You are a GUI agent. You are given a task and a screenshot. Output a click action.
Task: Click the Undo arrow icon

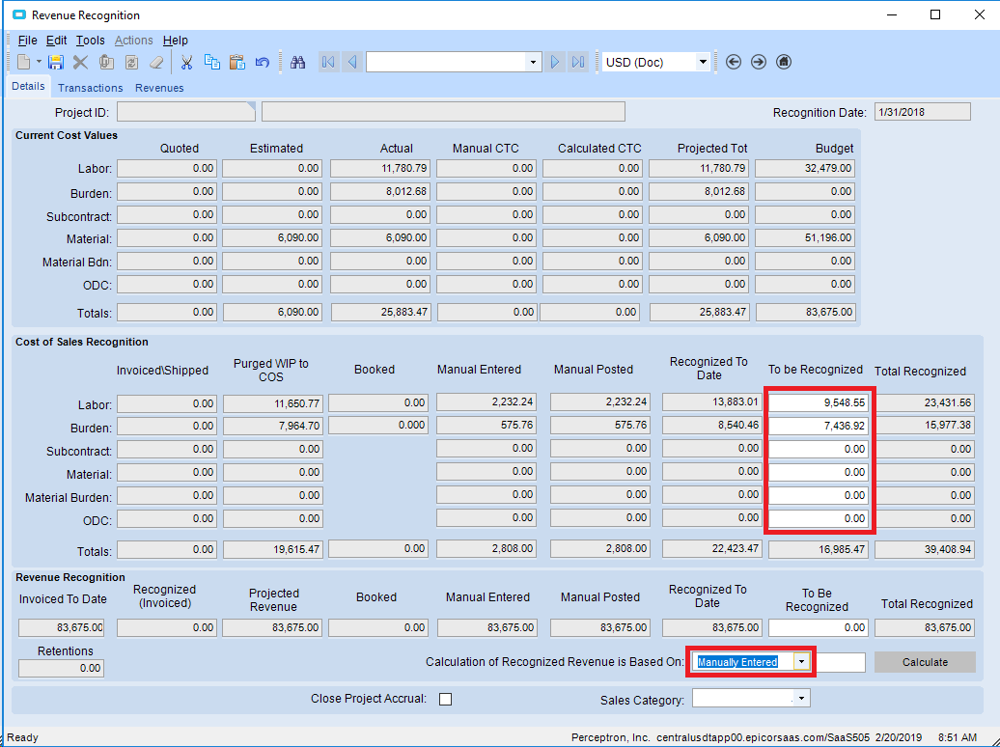[262, 63]
